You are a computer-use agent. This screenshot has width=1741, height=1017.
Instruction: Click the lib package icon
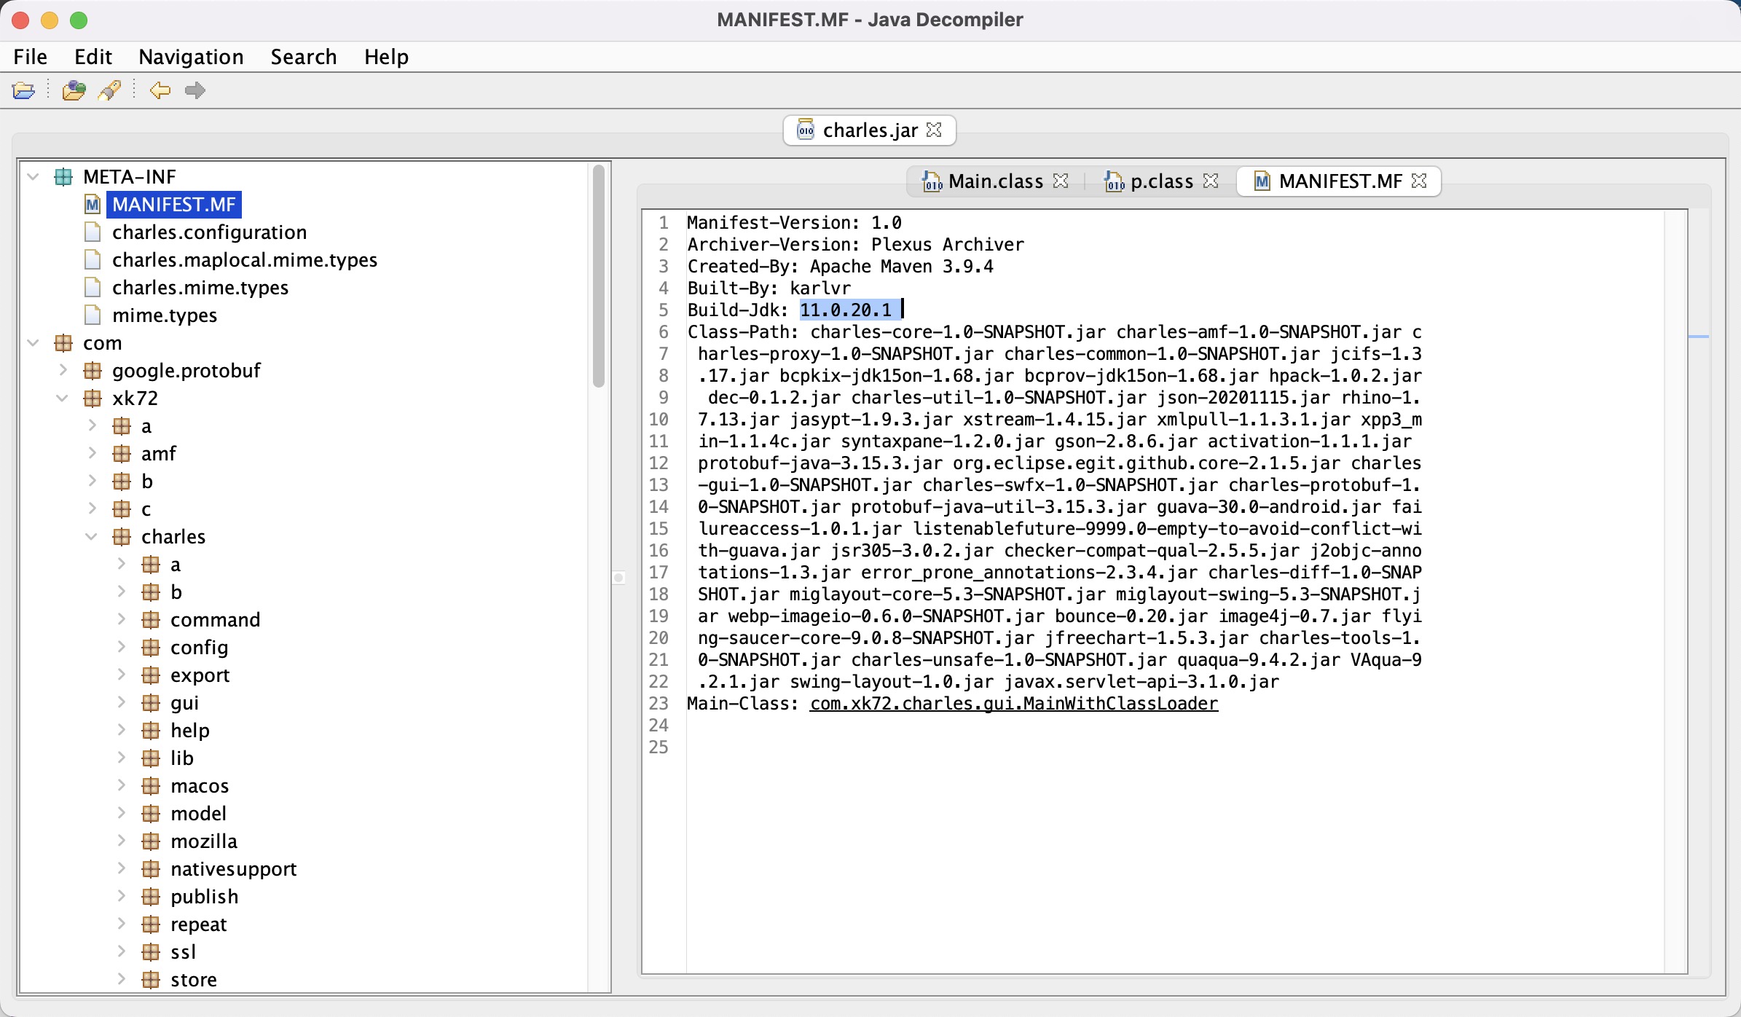(x=151, y=758)
